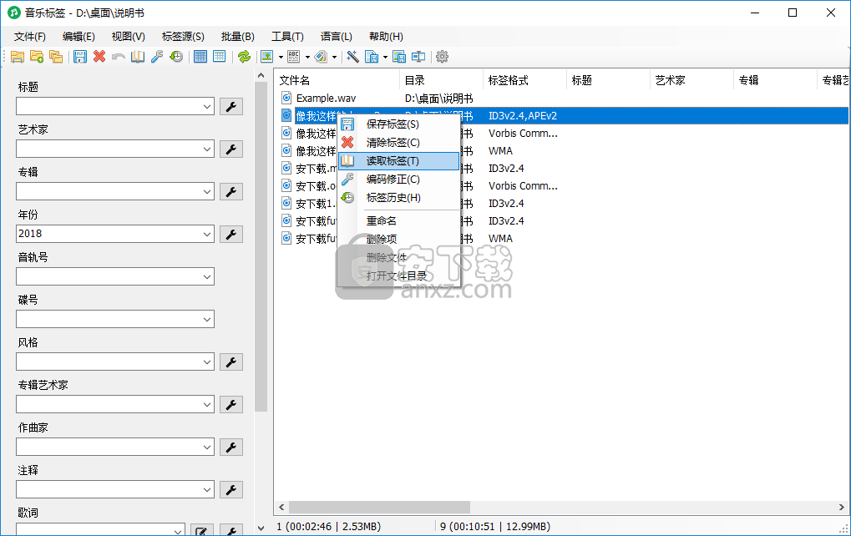The image size is (851, 536).
Task: Click the filled blue grid view icon
Action: pyautogui.click(x=200, y=57)
